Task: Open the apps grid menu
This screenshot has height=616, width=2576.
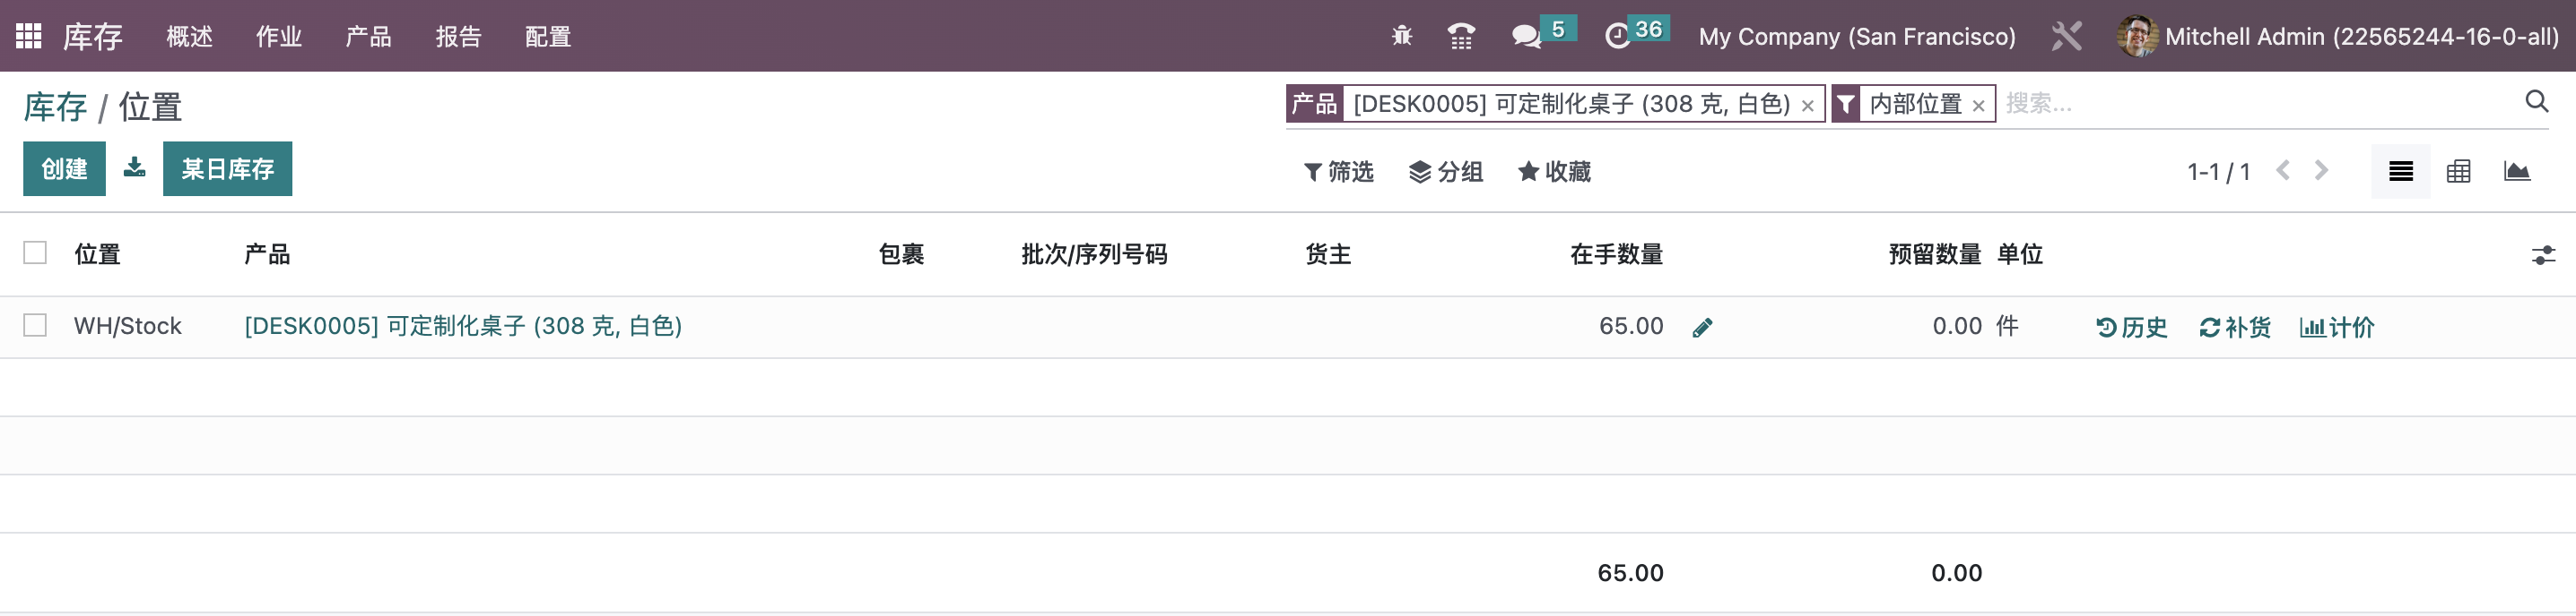Action: 29,36
